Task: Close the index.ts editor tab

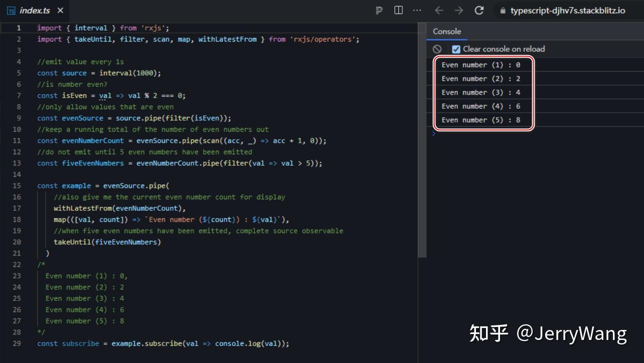Action: (x=61, y=11)
